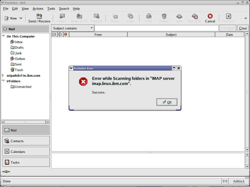This screenshot has height=187, width=250.
Task: Open the Help menu
Action: [x=76, y=9]
